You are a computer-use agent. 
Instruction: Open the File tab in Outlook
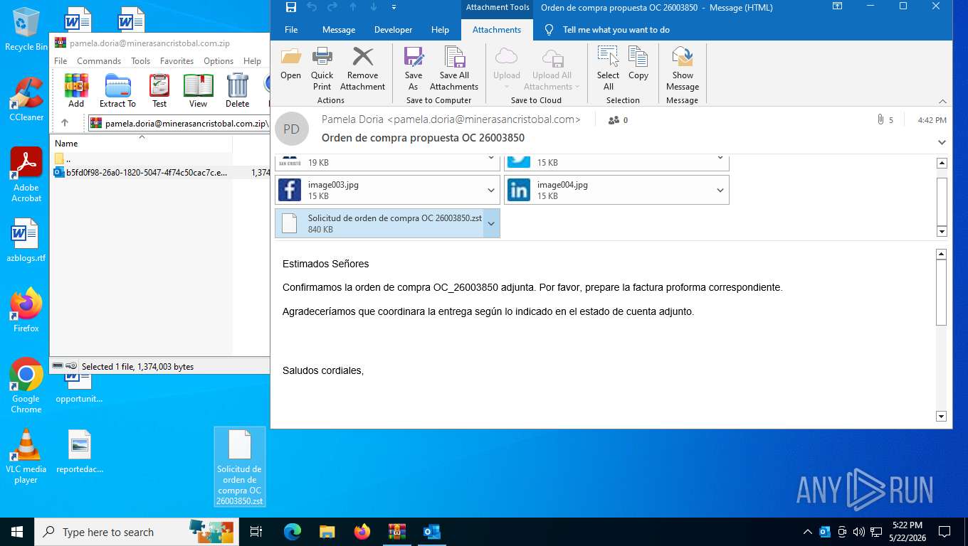pos(291,30)
